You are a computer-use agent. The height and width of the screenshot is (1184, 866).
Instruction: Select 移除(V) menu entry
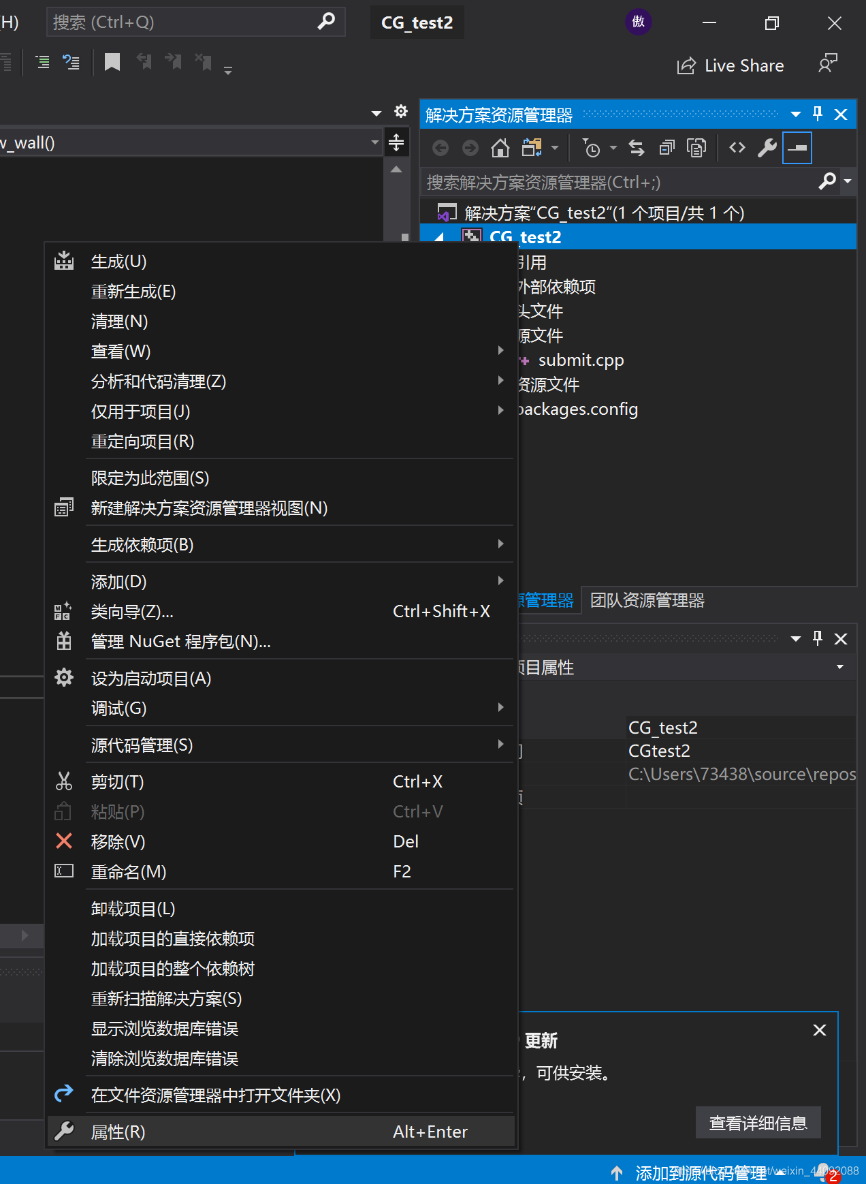tap(280, 842)
